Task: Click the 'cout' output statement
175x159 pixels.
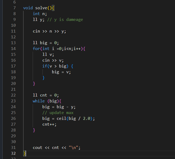Action: tap(37, 147)
